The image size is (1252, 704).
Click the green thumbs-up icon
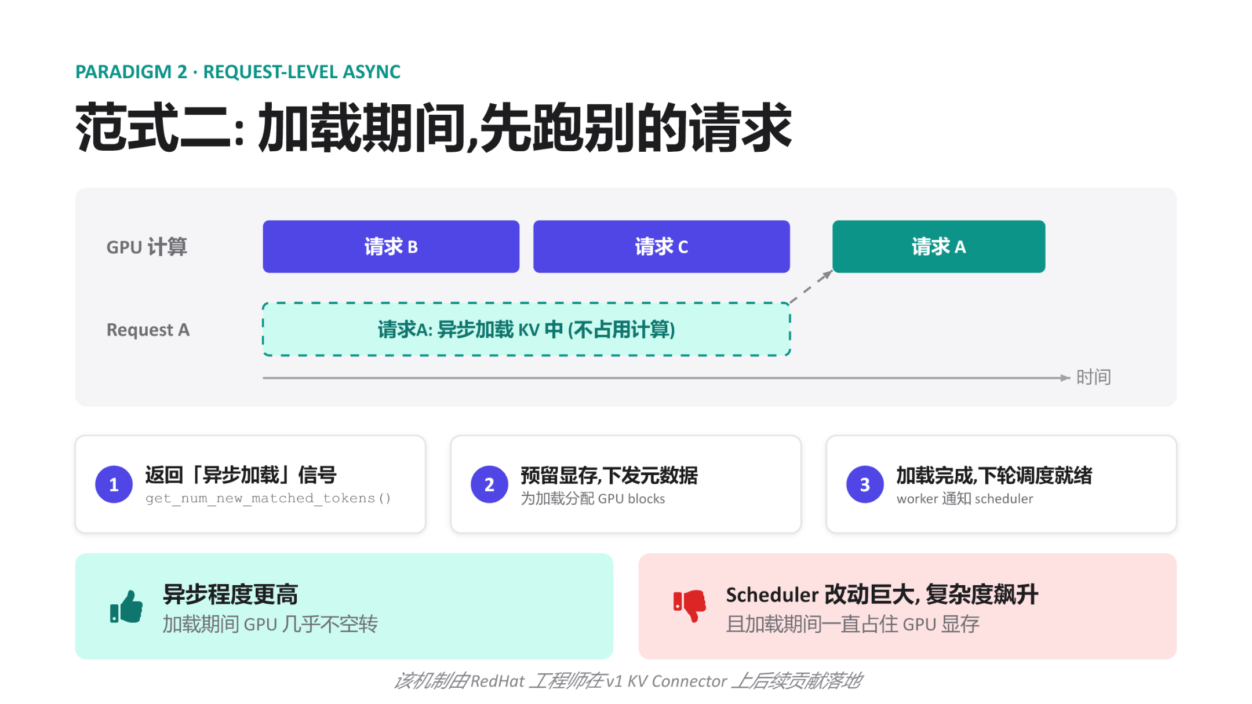coord(126,607)
